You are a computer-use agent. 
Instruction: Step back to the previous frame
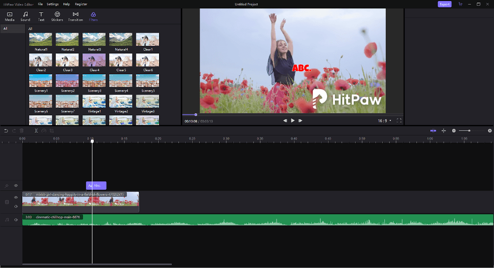(285, 121)
